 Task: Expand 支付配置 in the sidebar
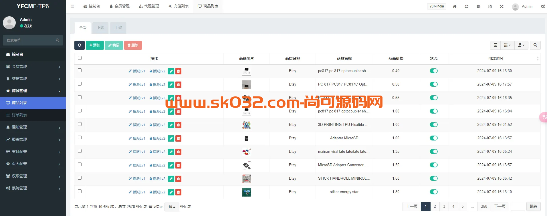coord(33,152)
